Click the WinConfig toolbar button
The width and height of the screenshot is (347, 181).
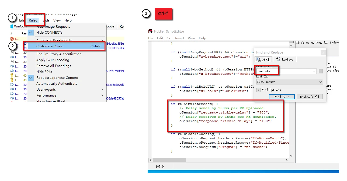coord(18,26)
